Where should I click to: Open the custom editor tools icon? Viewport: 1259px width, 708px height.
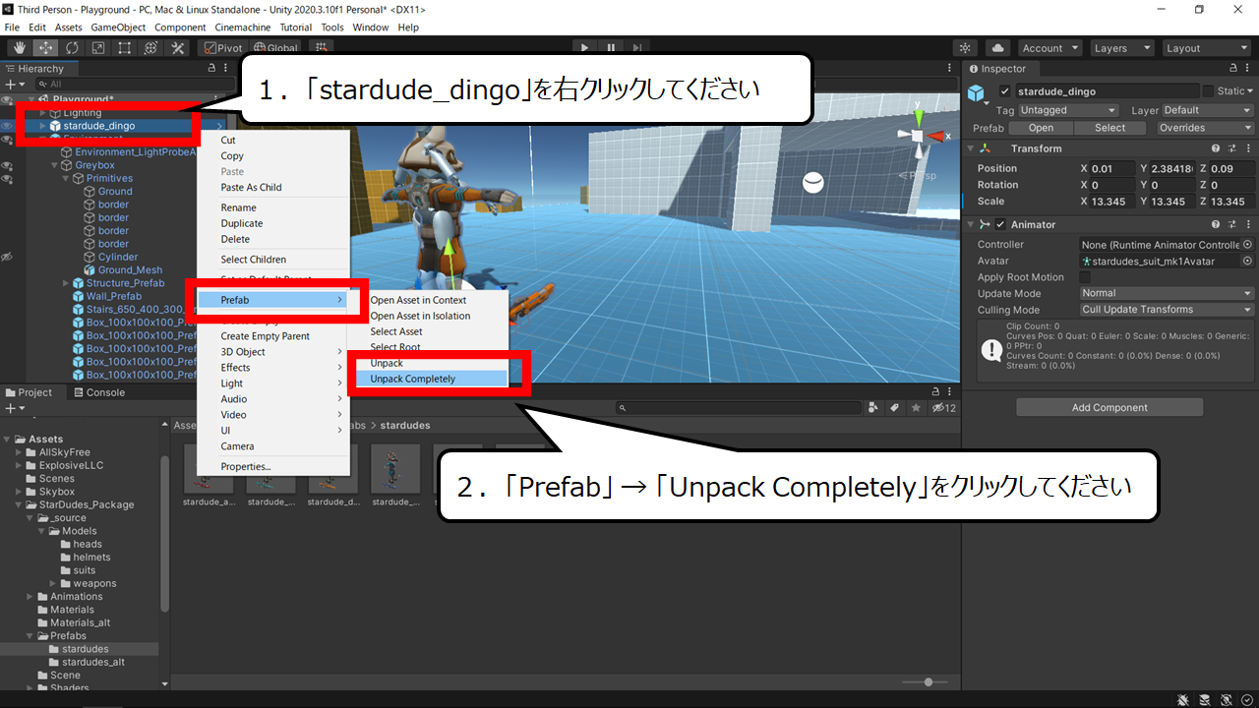tap(178, 47)
